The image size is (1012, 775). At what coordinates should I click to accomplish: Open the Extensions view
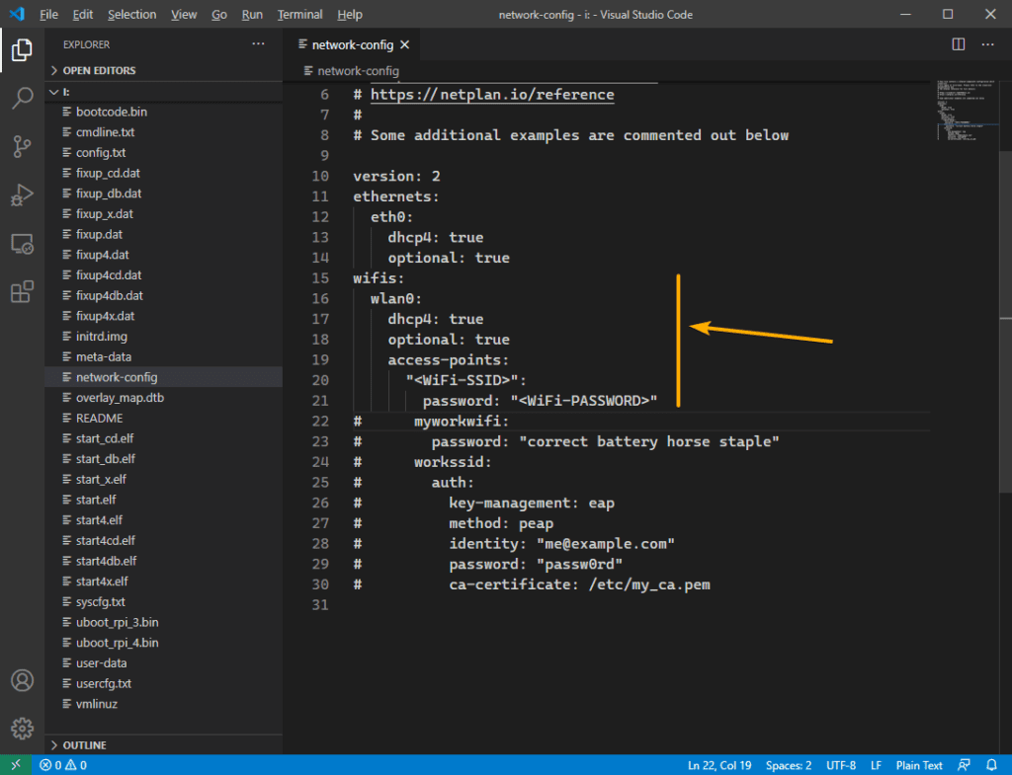click(22, 291)
